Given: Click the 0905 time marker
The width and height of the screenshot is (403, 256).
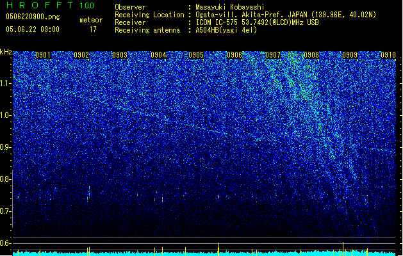Looking at the screenshot, I should 196,55.
